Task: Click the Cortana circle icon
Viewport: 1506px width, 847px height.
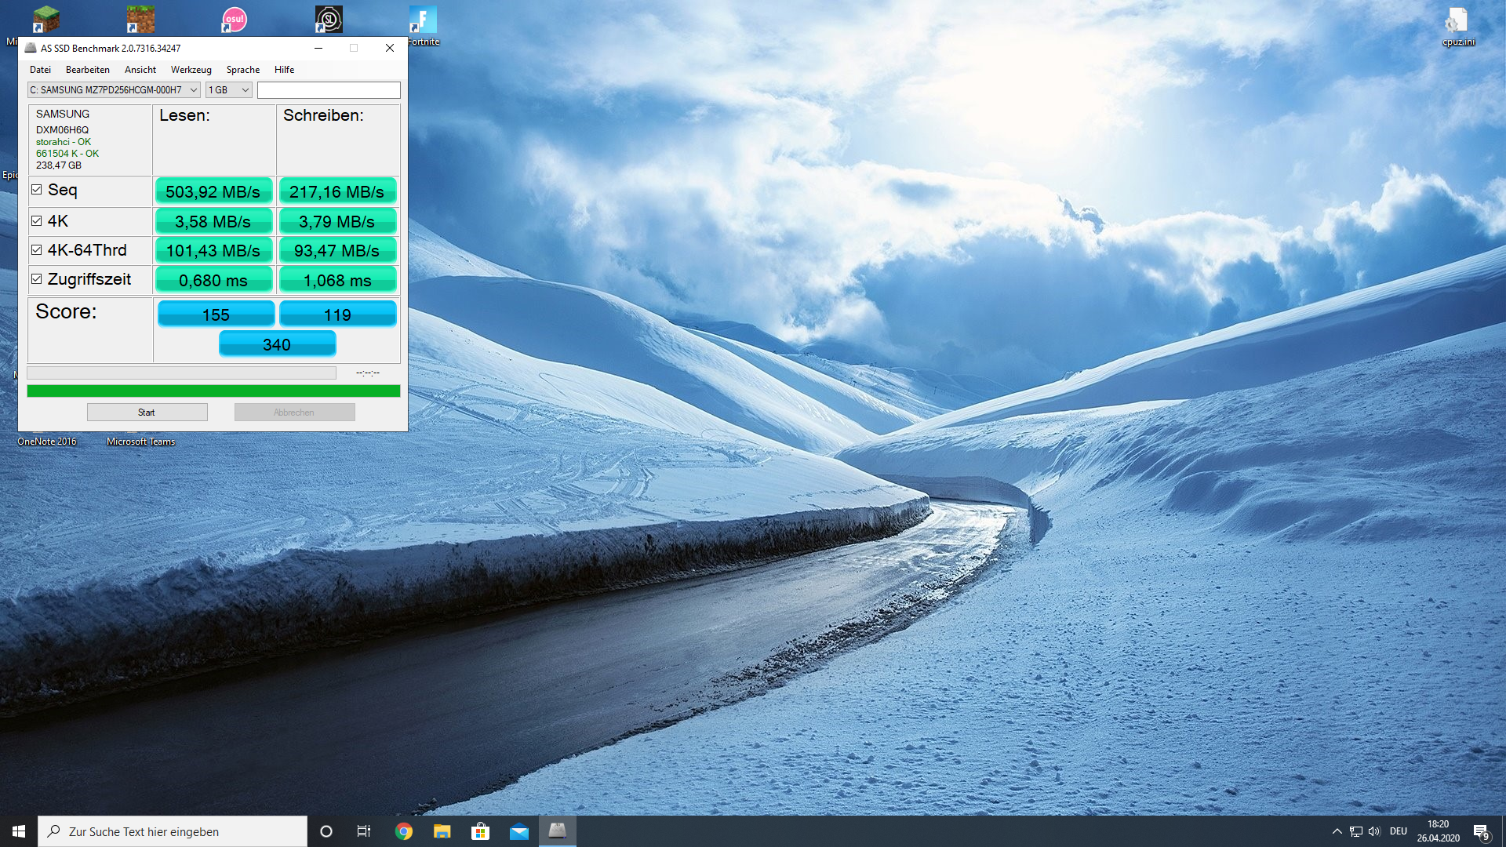Action: click(326, 831)
